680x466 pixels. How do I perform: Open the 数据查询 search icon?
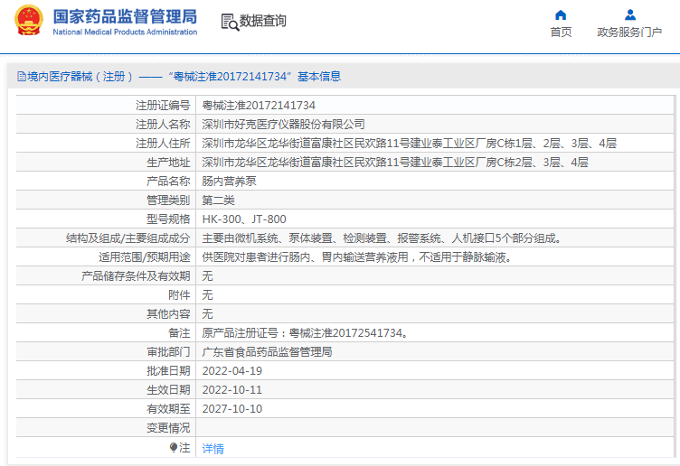point(230,22)
